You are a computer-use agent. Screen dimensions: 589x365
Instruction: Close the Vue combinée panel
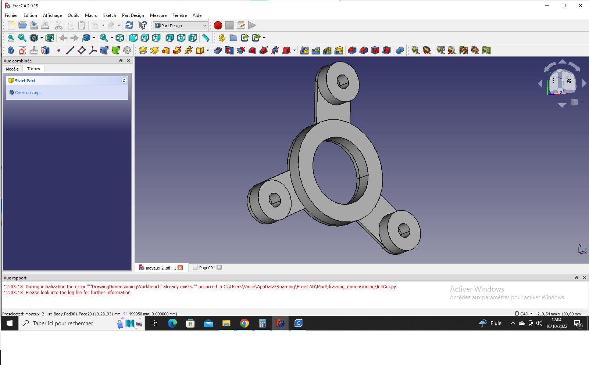point(129,61)
